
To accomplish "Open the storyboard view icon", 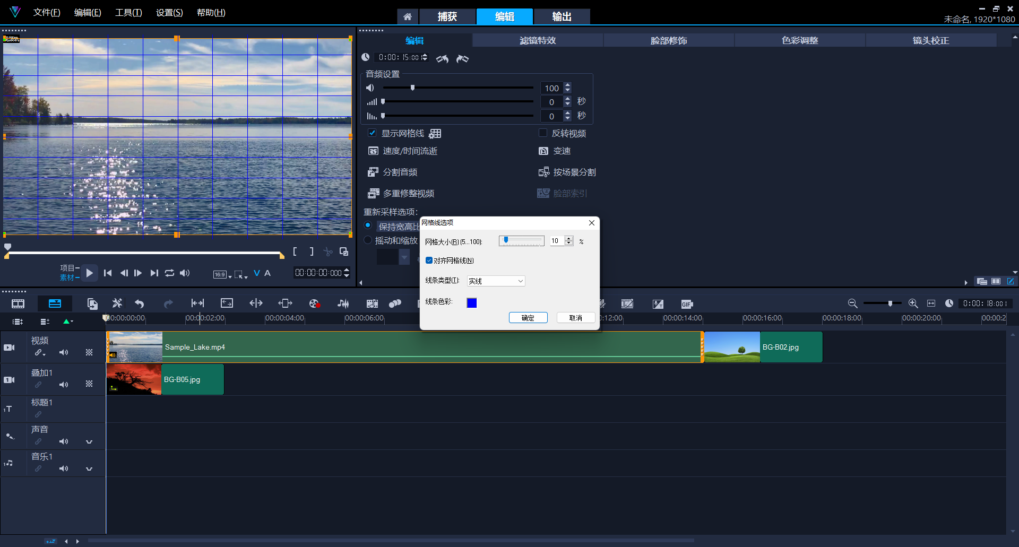I will 18,303.
